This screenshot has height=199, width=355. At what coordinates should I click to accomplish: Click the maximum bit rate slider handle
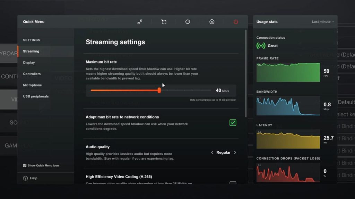159,90
